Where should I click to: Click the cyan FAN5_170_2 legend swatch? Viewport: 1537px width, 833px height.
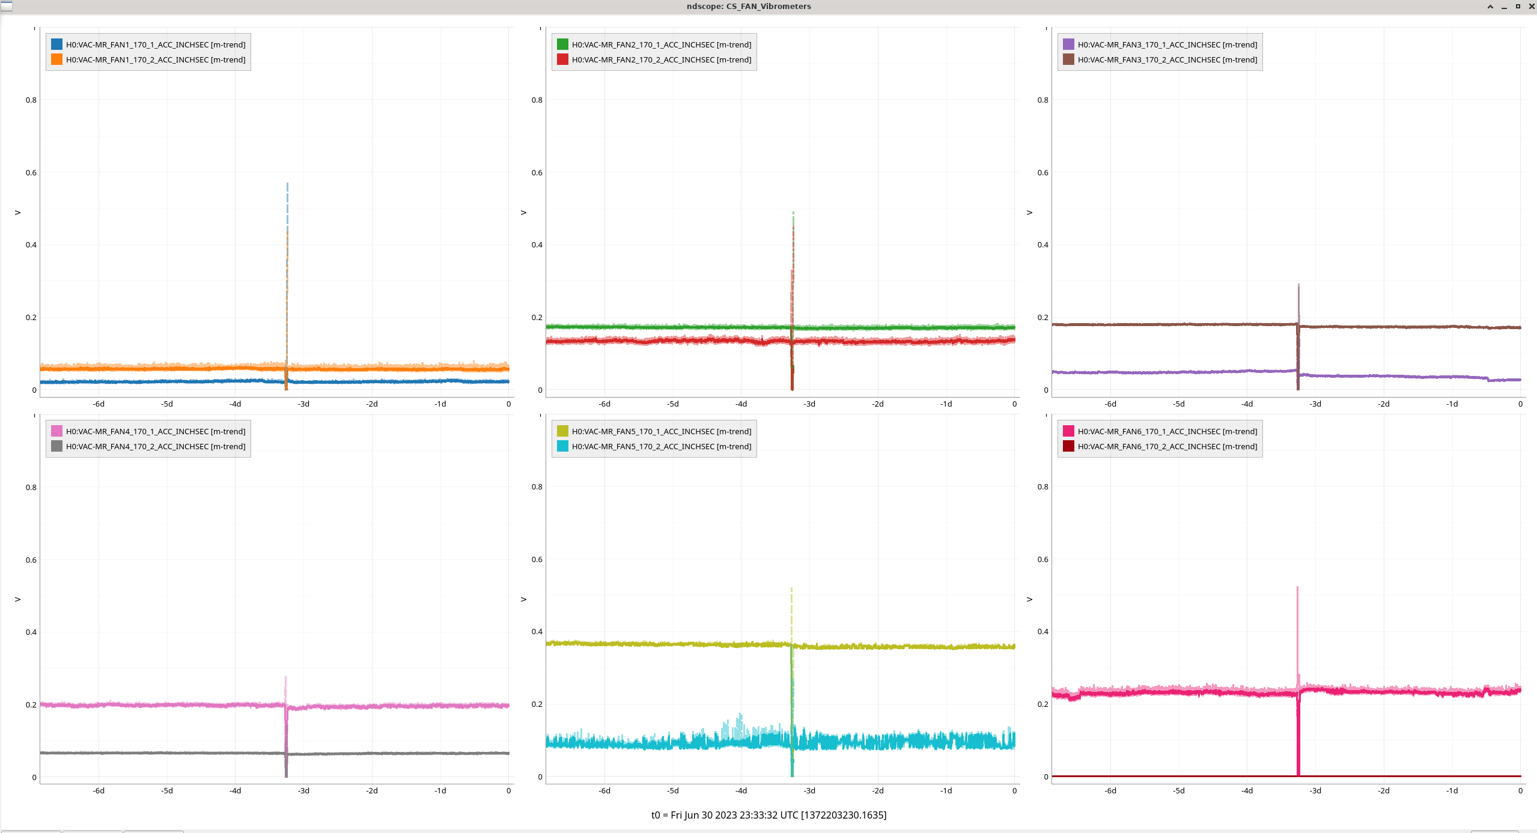[562, 446]
